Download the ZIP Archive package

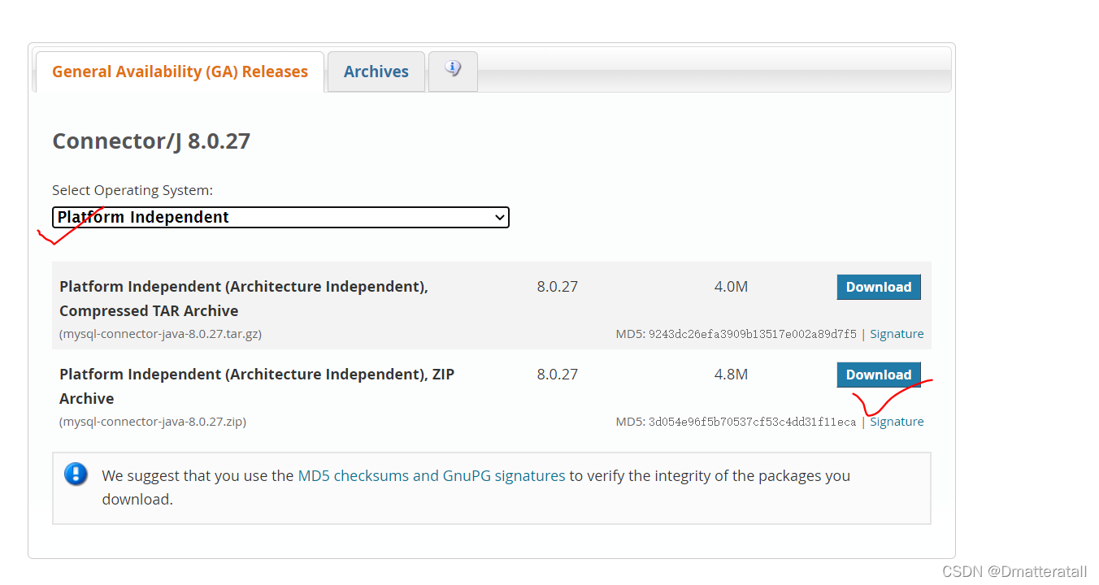click(879, 375)
